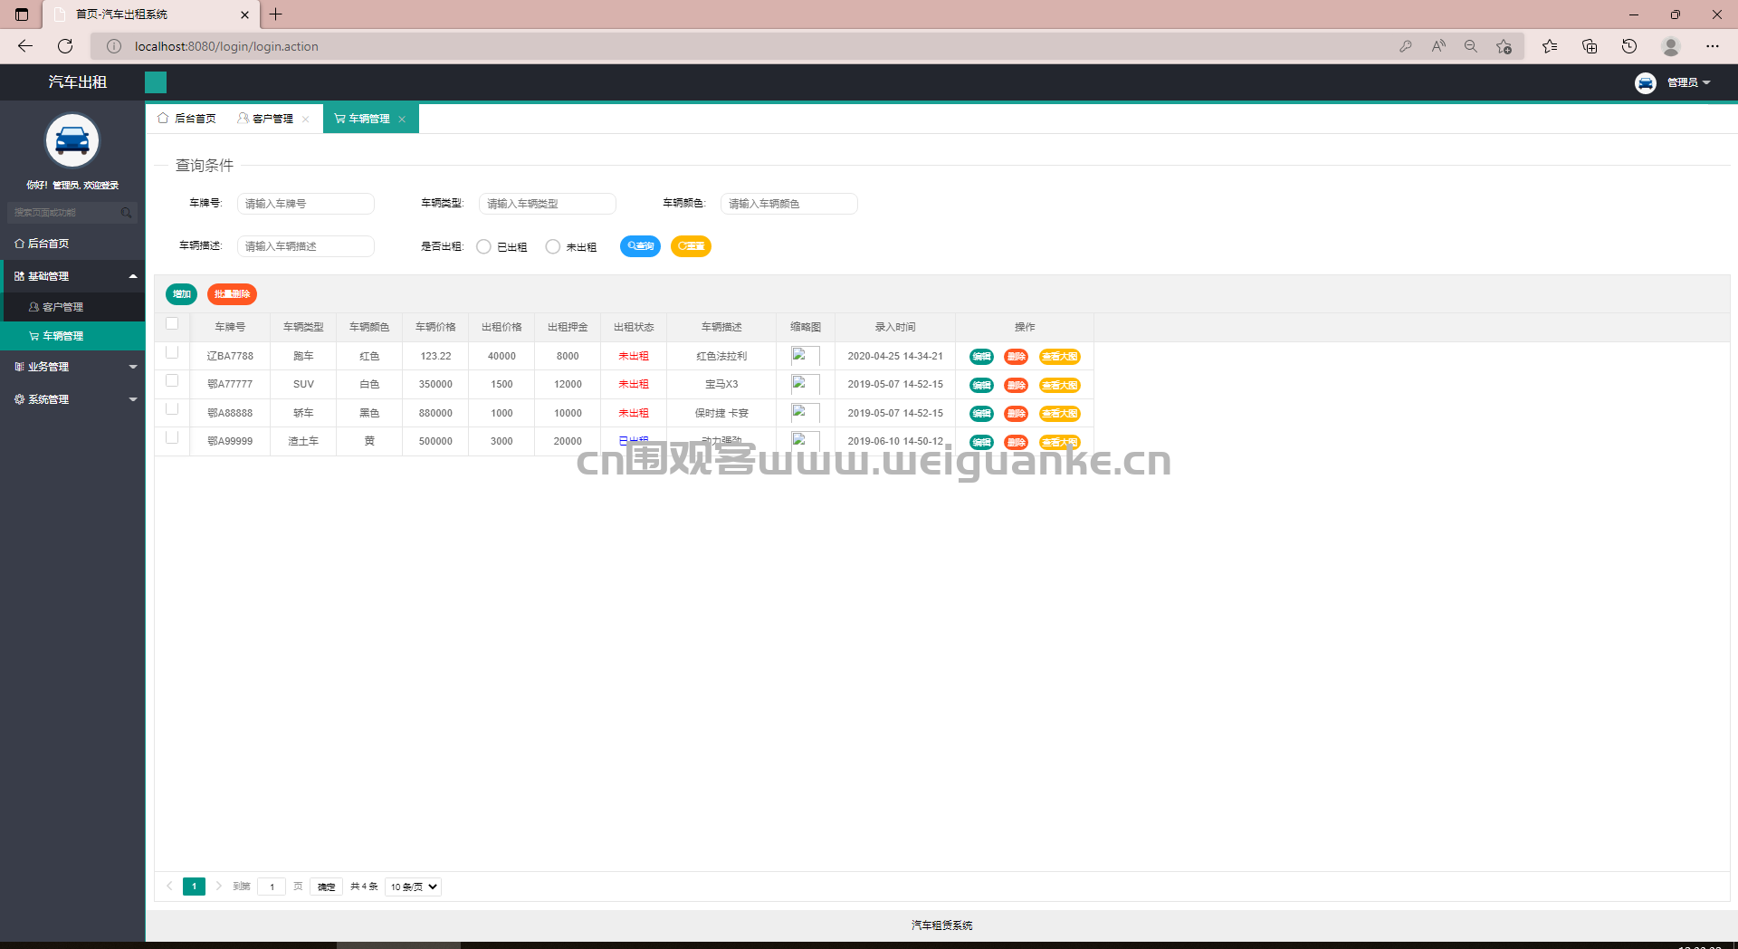Focus the 车牌号 input field
Screen dimensions: 1738x949
click(x=306, y=204)
